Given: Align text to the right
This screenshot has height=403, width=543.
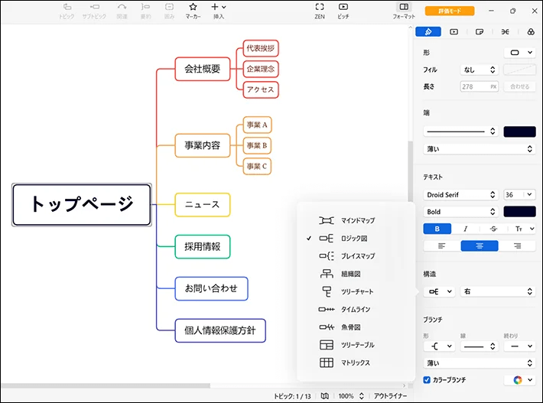Looking at the screenshot, I should pos(517,245).
